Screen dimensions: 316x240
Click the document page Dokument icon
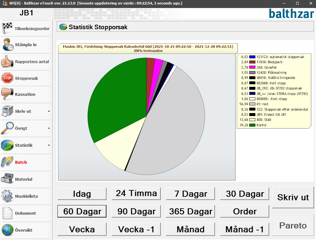pyautogui.click(x=7, y=213)
